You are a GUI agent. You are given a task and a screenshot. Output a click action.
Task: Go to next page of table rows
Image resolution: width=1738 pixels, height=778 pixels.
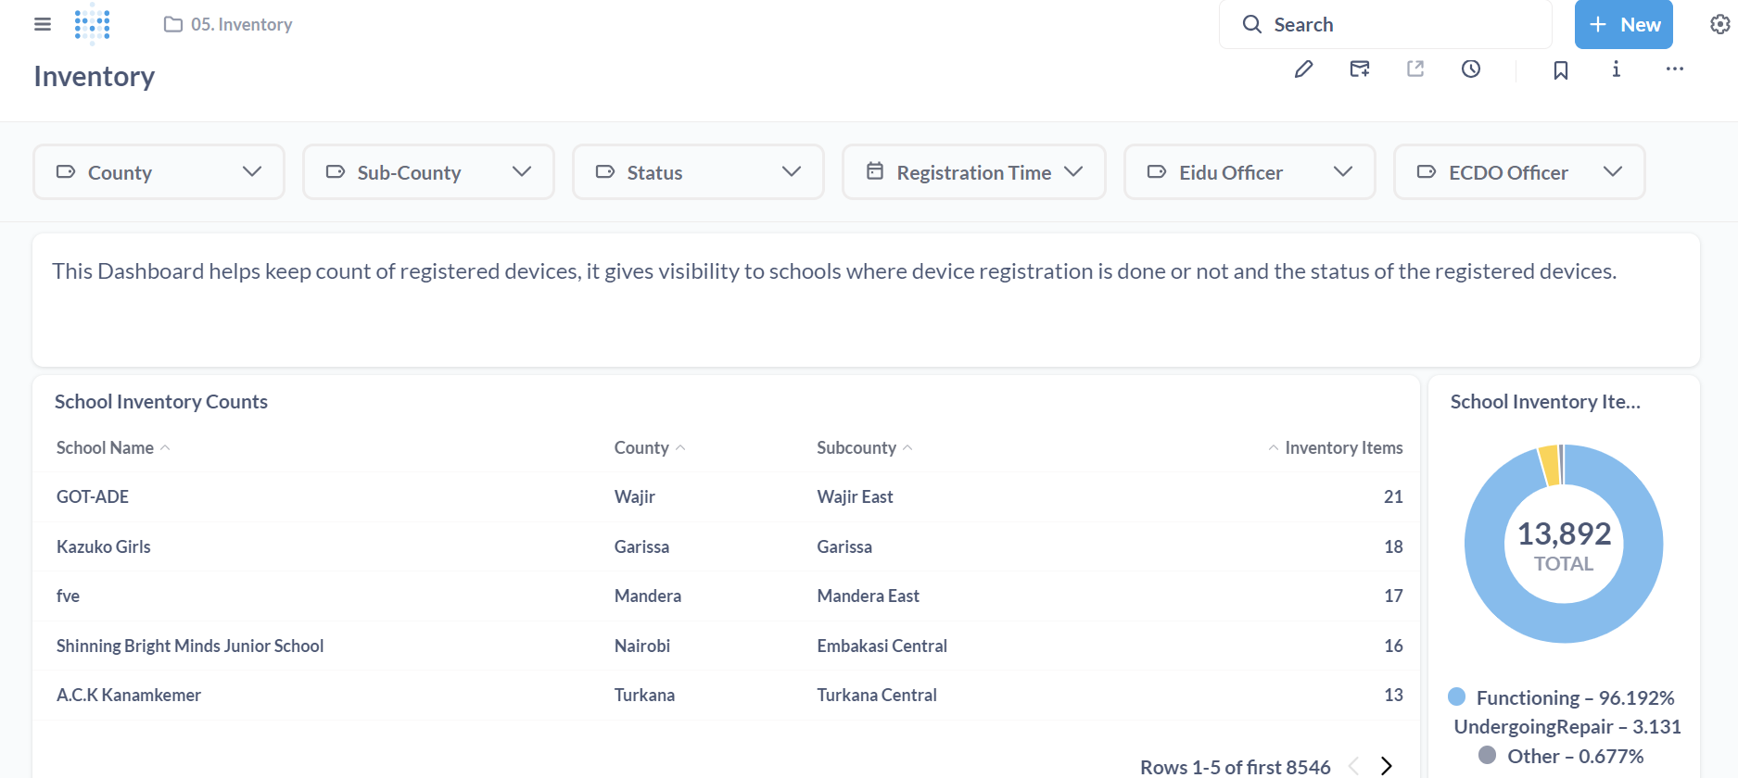click(x=1387, y=766)
